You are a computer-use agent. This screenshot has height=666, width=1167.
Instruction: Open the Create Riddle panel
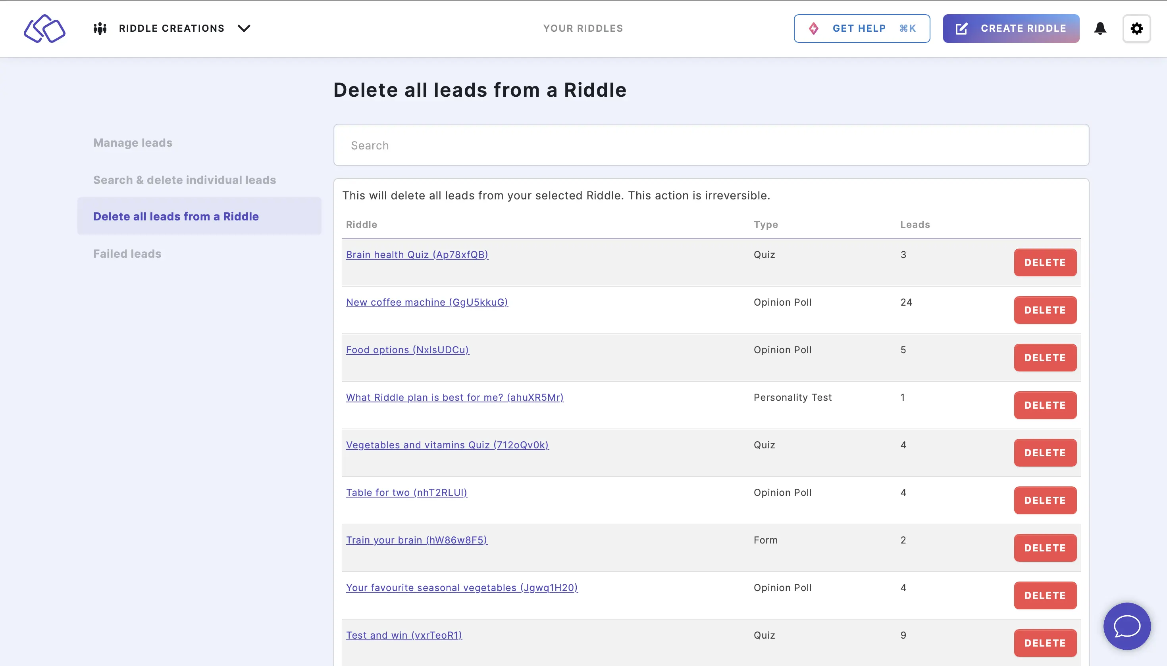click(x=1011, y=28)
